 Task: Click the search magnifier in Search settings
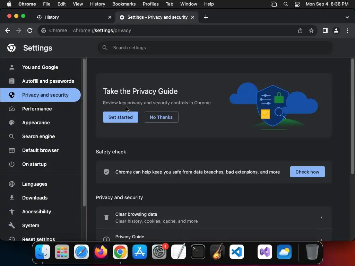coord(105,48)
